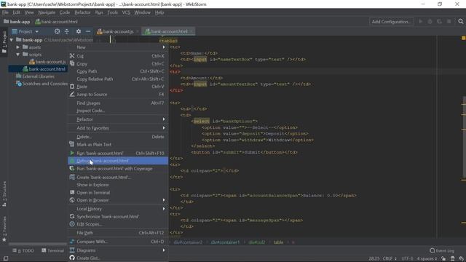Click the Event Log icon in status bar

pyautogui.click(x=433, y=250)
